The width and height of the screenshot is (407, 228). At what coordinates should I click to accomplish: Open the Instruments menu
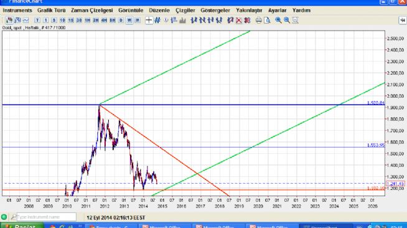17,11
